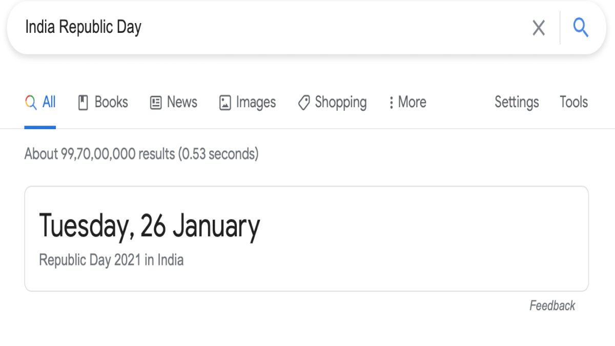Click the Tuesday, 26 January date heading
The width and height of the screenshot is (615, 346).
coord(150,226)
